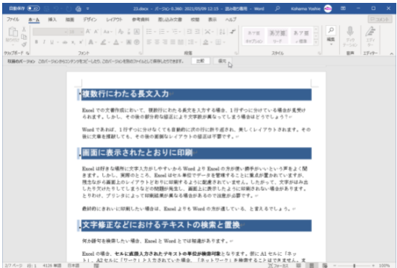
Task: Open ribbon display options icon
Action: [x=343, y=9]
